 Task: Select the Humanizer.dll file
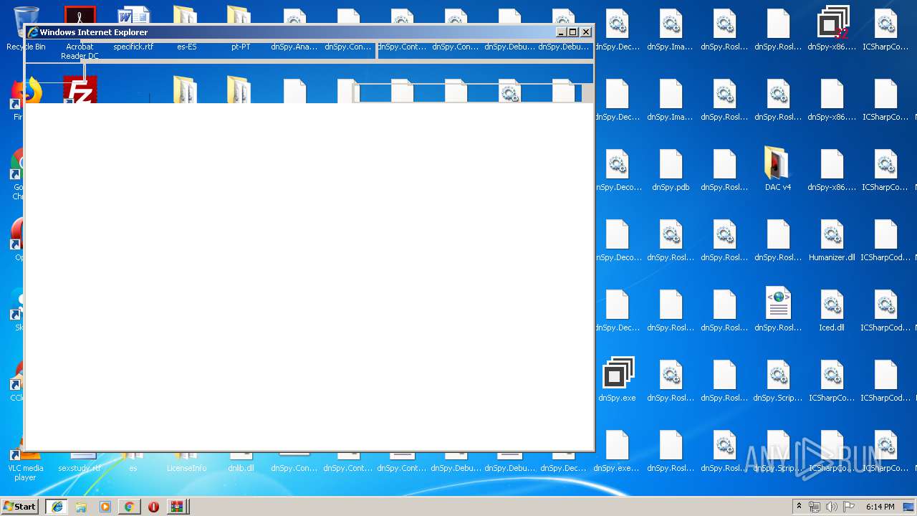pyautogui.click(x=832, y=234)
